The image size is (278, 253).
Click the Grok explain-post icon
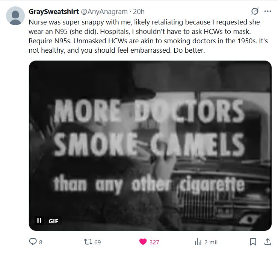coord(255,11)
